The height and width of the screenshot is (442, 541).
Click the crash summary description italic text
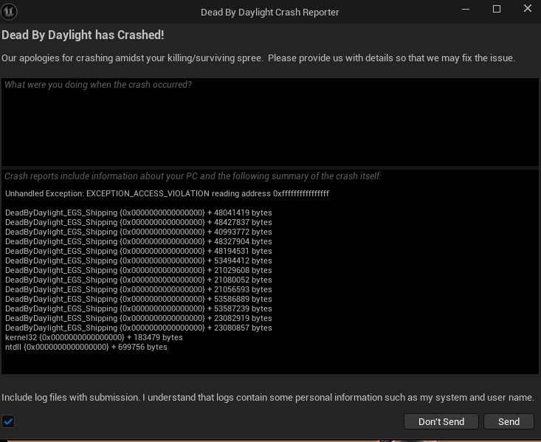pos(193,176)
